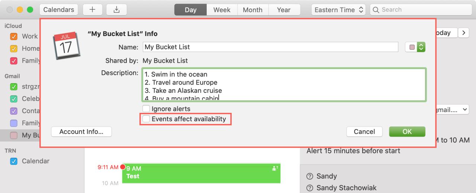
Task: Click the Cancel button
Action: tap(364, 131)
